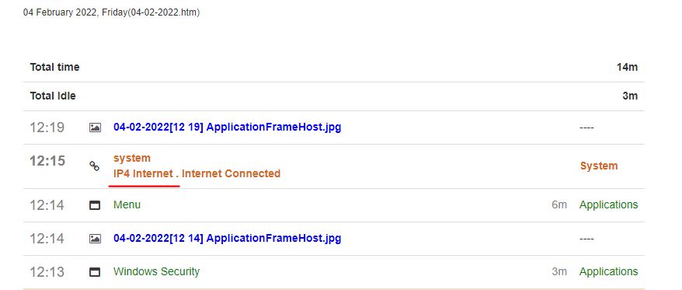The width and height of the screenshot is (682, 290).
Task: Click the Total time row
Action: coord(333,68)
